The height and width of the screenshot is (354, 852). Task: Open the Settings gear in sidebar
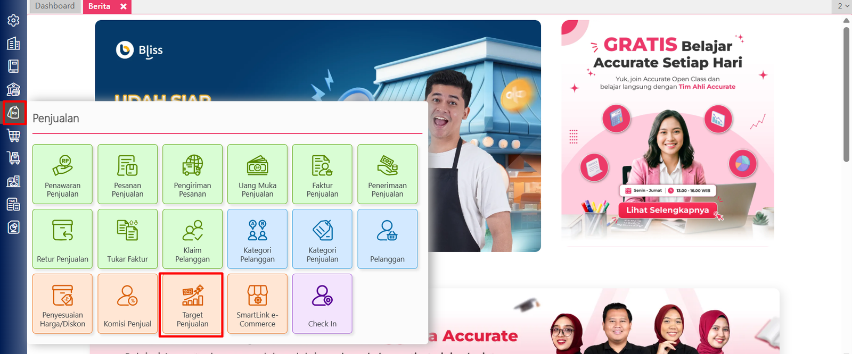[13, 20]
